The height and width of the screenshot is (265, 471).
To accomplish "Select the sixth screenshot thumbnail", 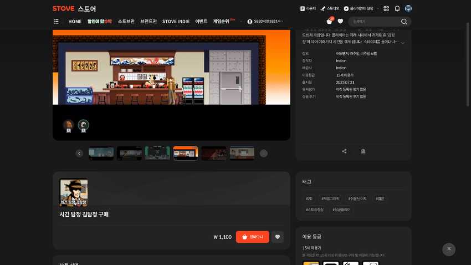I will (x=242, y=153).
